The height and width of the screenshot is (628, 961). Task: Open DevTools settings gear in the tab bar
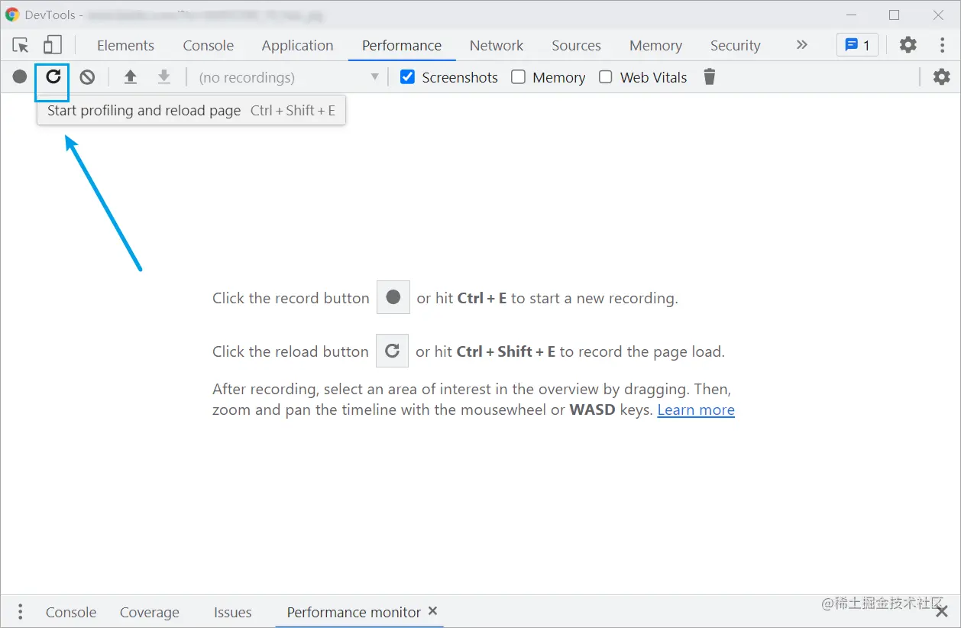(x=908, y=45)
